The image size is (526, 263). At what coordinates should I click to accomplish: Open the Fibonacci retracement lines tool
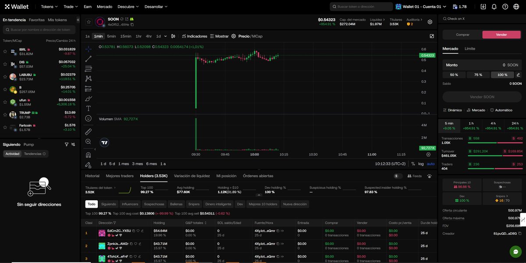tap(88, 68)
